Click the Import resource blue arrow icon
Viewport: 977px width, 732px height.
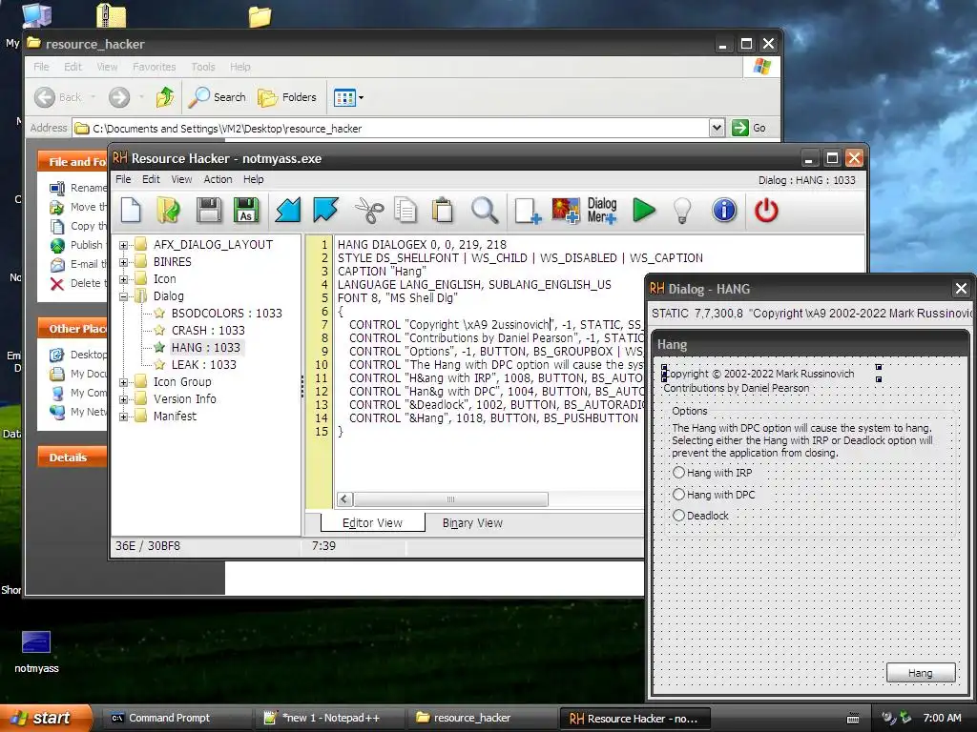288,210
